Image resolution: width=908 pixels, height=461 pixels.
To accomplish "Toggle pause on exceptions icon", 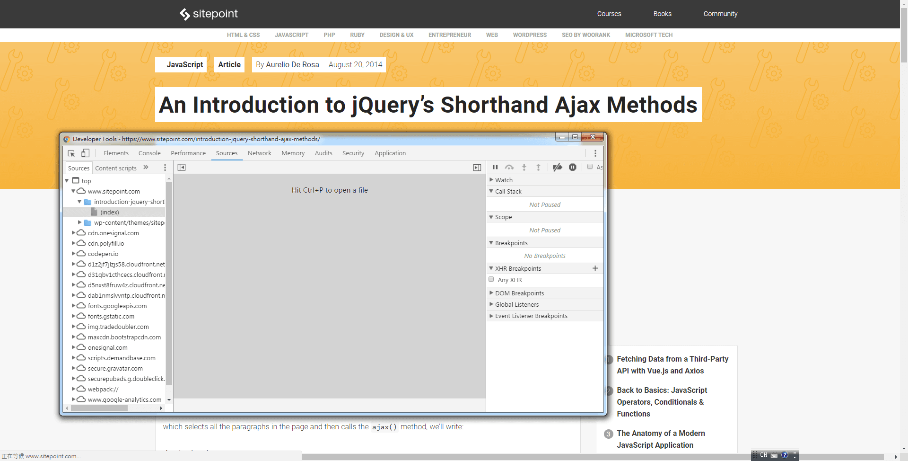I will [x=573, y=167].
